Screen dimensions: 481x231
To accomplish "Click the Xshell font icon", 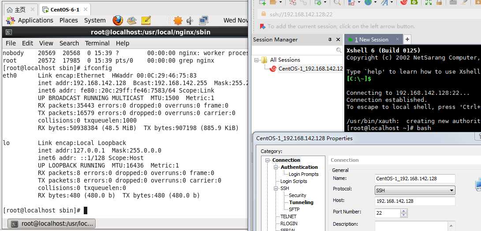I will (x=384, y=3).
